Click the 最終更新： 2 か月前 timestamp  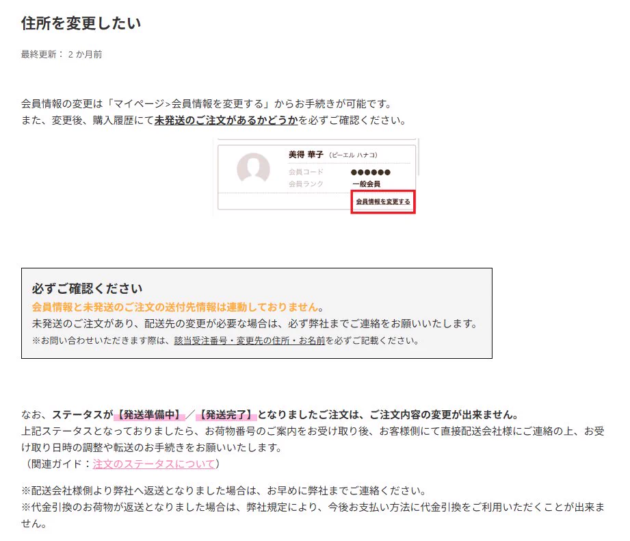(62, 54)
